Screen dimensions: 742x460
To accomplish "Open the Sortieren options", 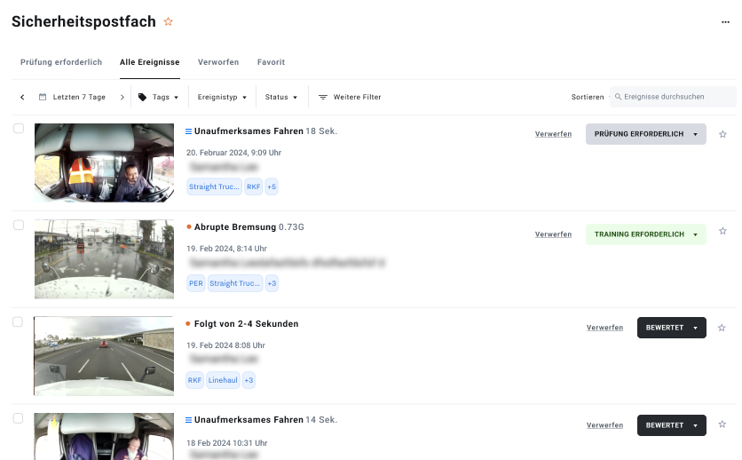I will pos(588,97).
